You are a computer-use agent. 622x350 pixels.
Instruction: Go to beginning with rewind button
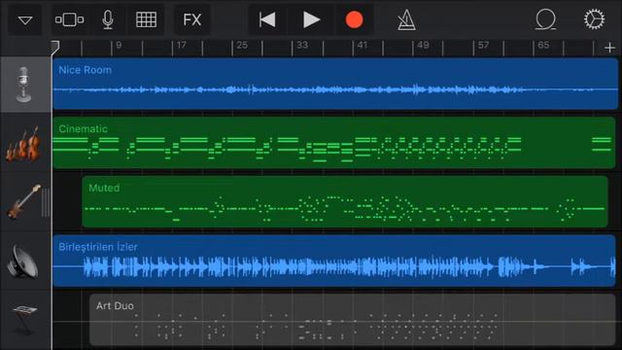267,19
